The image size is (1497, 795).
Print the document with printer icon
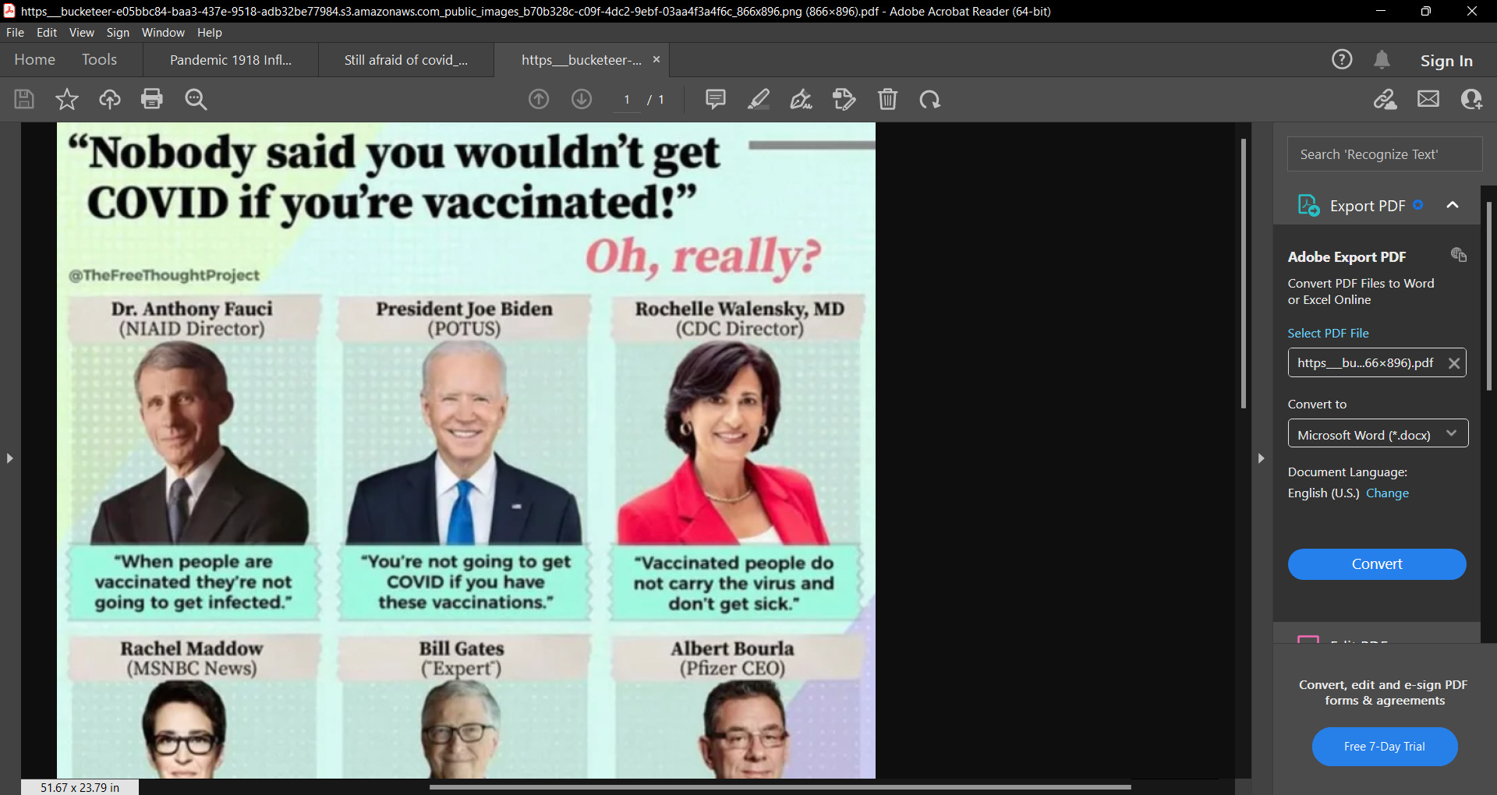click(152, 99)
